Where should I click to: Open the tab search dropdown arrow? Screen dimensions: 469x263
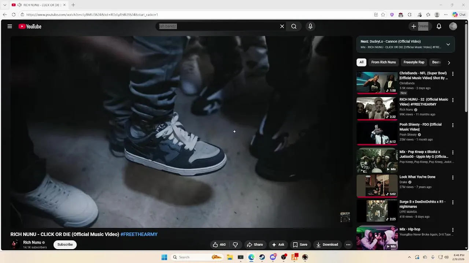pos(4,5)
